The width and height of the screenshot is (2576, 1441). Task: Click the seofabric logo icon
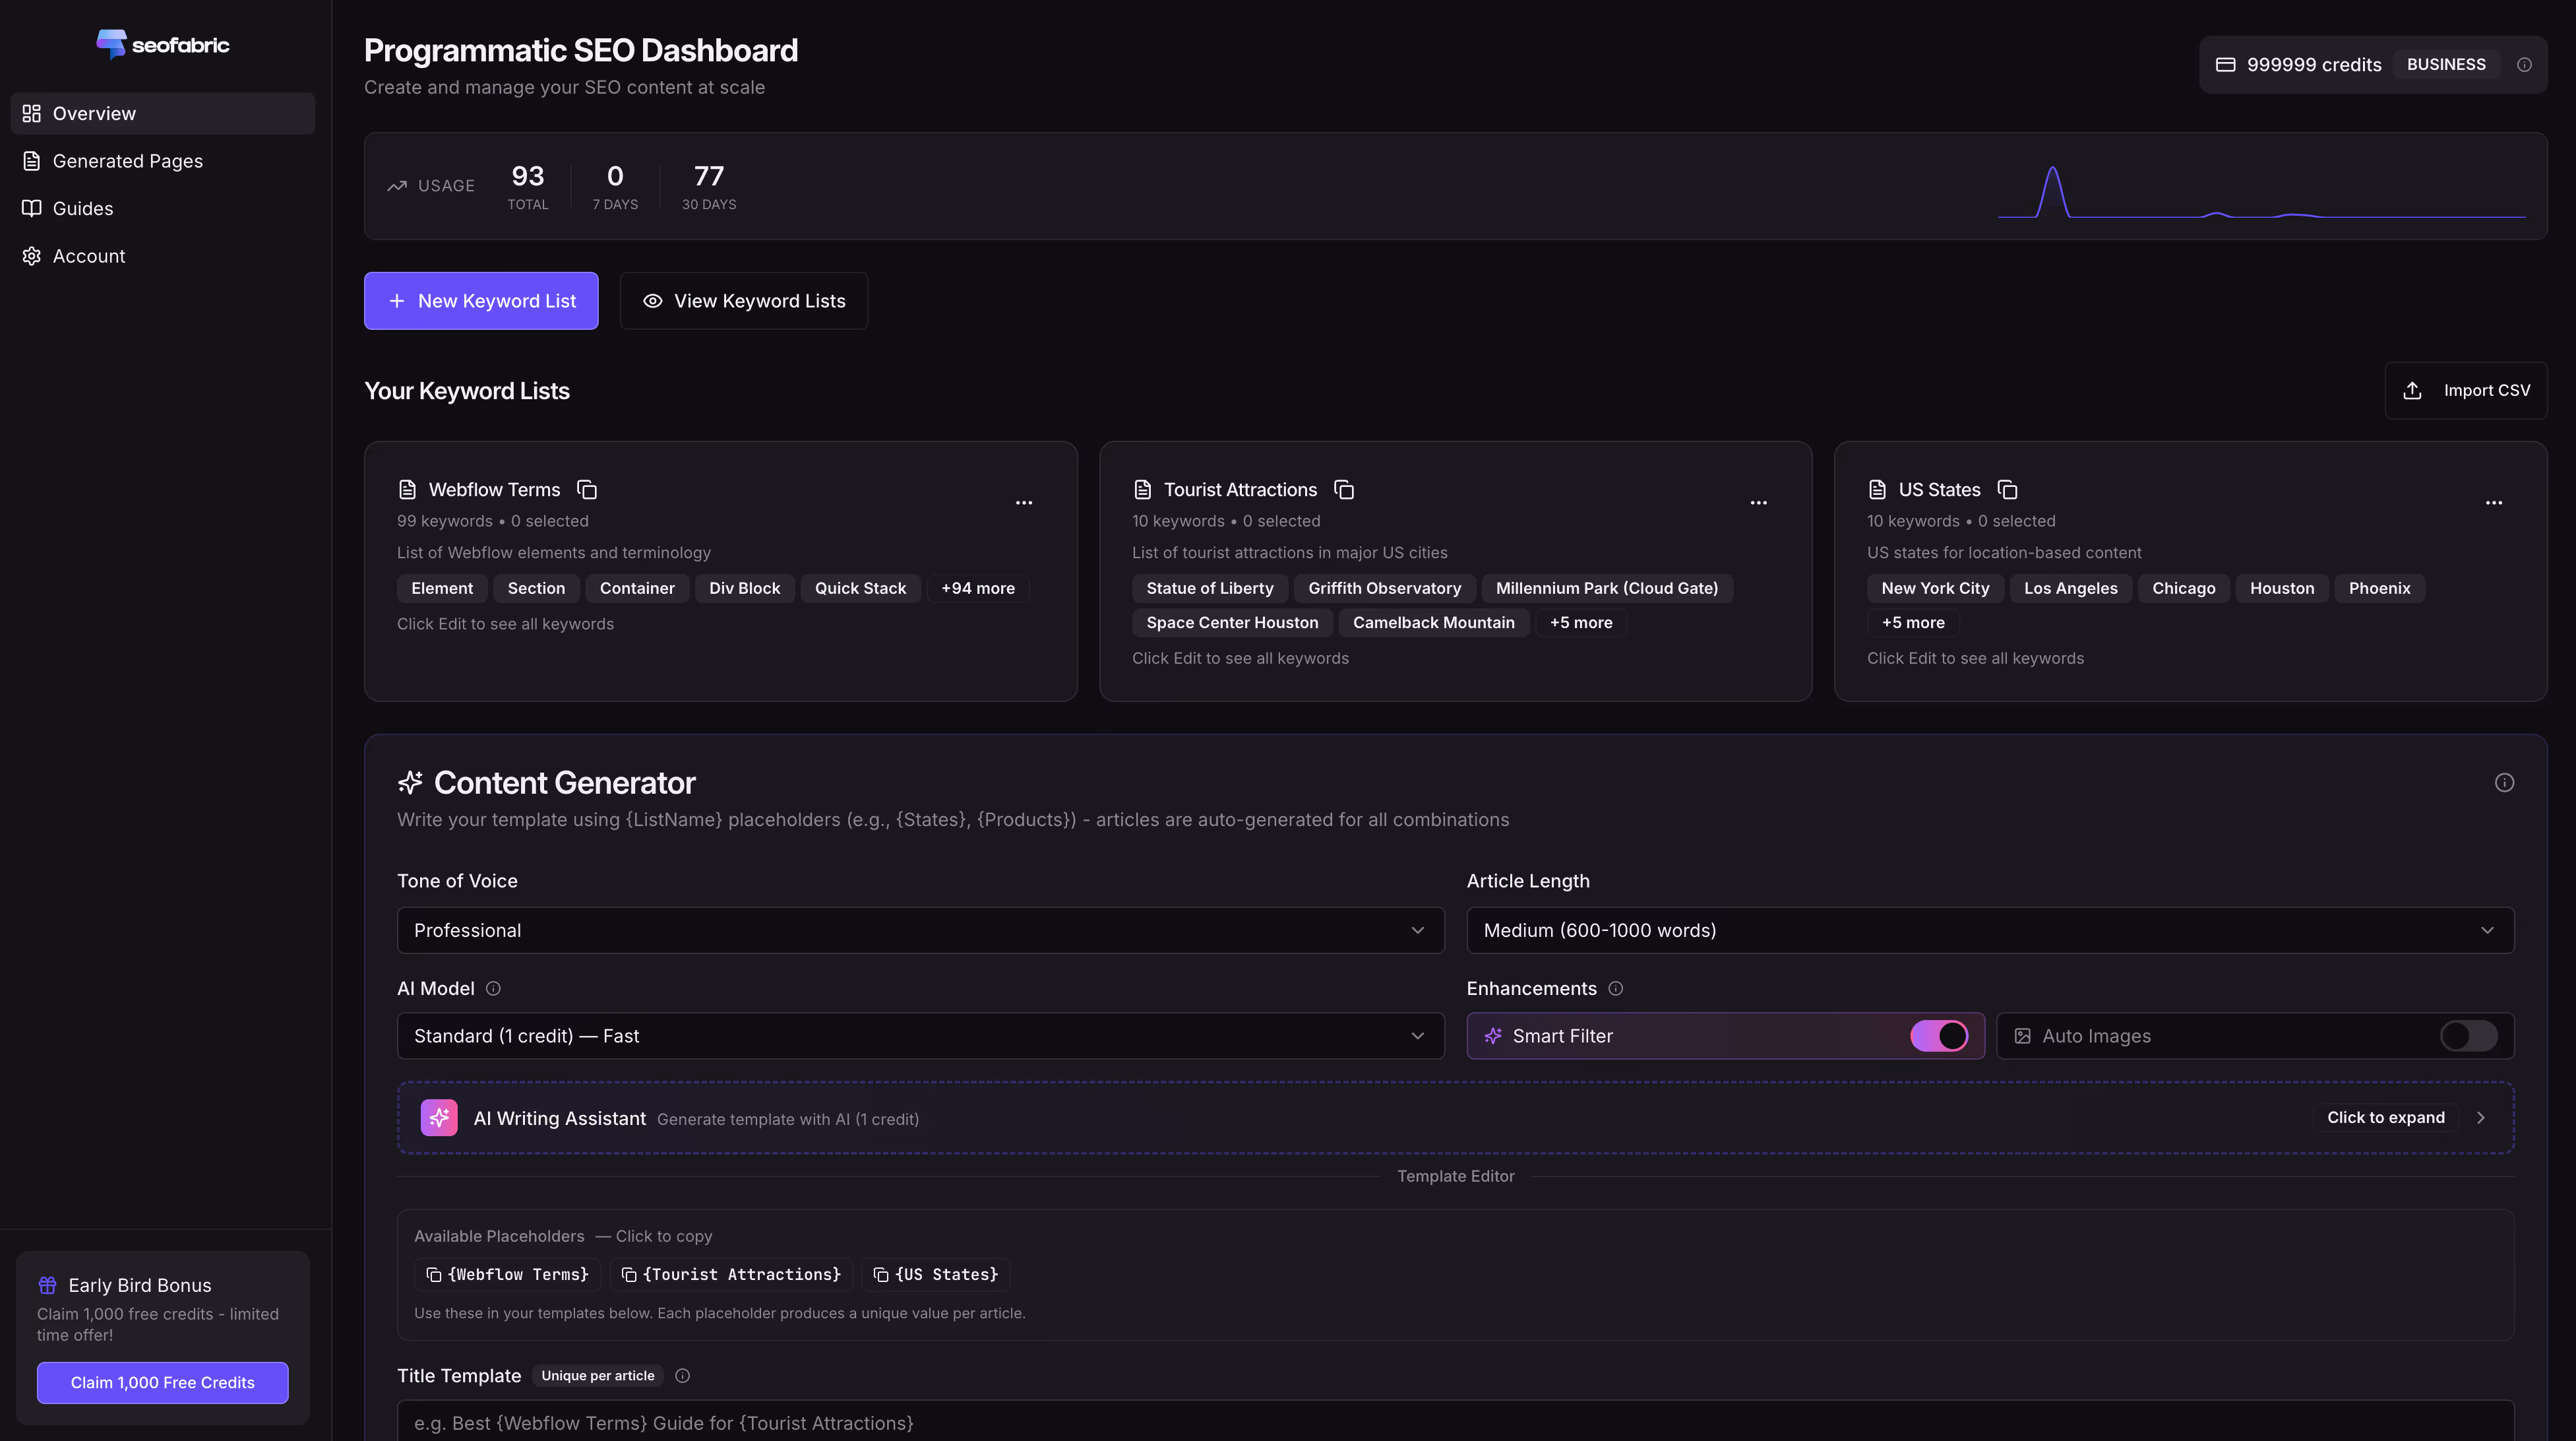[x=112, y=44]
